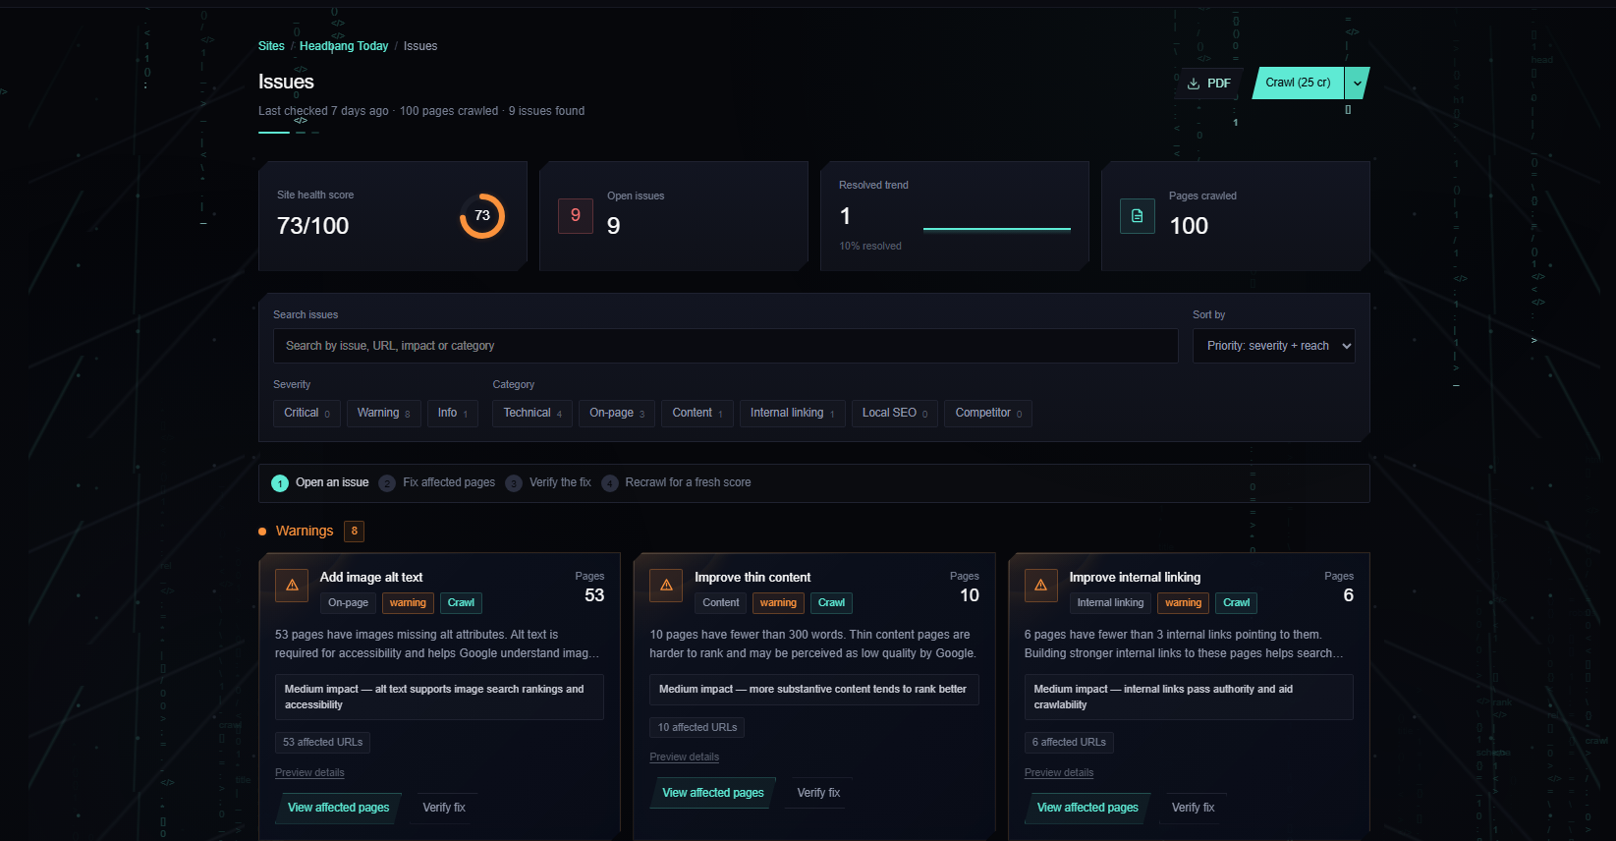Viewport: 1616px width, 841px height.
Task: Verify fix for Improve internal linking
Action: 1194,808
